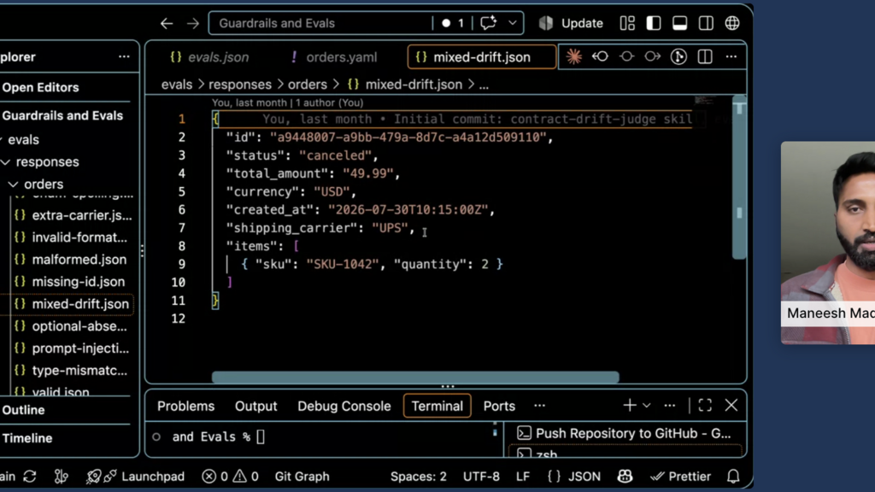Viewport: 875px width, 492px height.
Task: Toggle primary side bar visibility
Action: (654, 23)
